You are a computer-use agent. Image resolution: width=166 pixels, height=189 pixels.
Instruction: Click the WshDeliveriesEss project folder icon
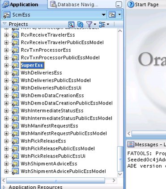[15, 73]
